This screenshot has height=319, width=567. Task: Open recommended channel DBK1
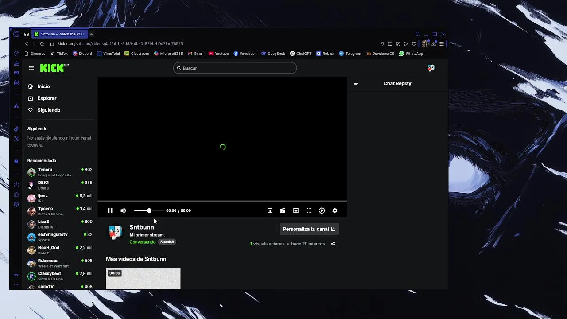click(60, 185)
